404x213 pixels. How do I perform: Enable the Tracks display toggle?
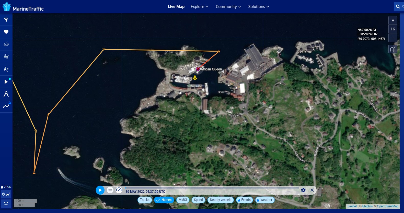145,200
